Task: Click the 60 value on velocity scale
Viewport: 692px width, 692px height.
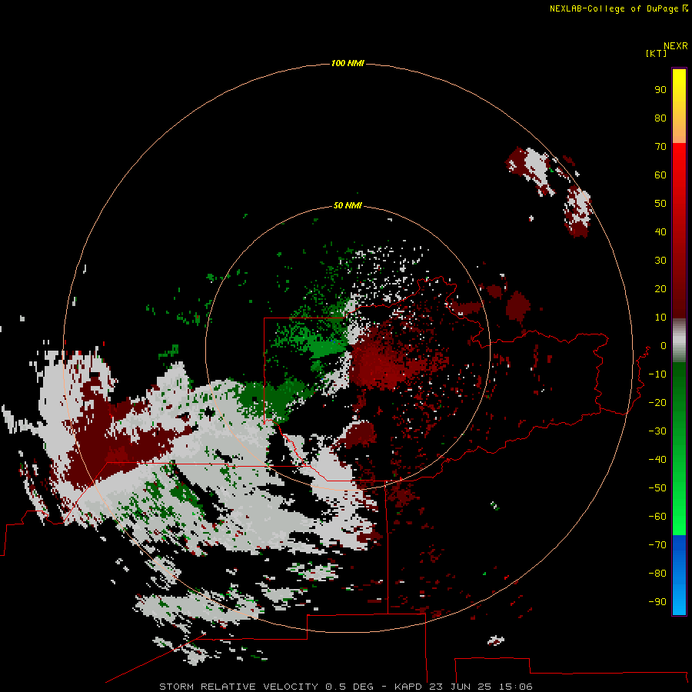Action: click(660, 175)
